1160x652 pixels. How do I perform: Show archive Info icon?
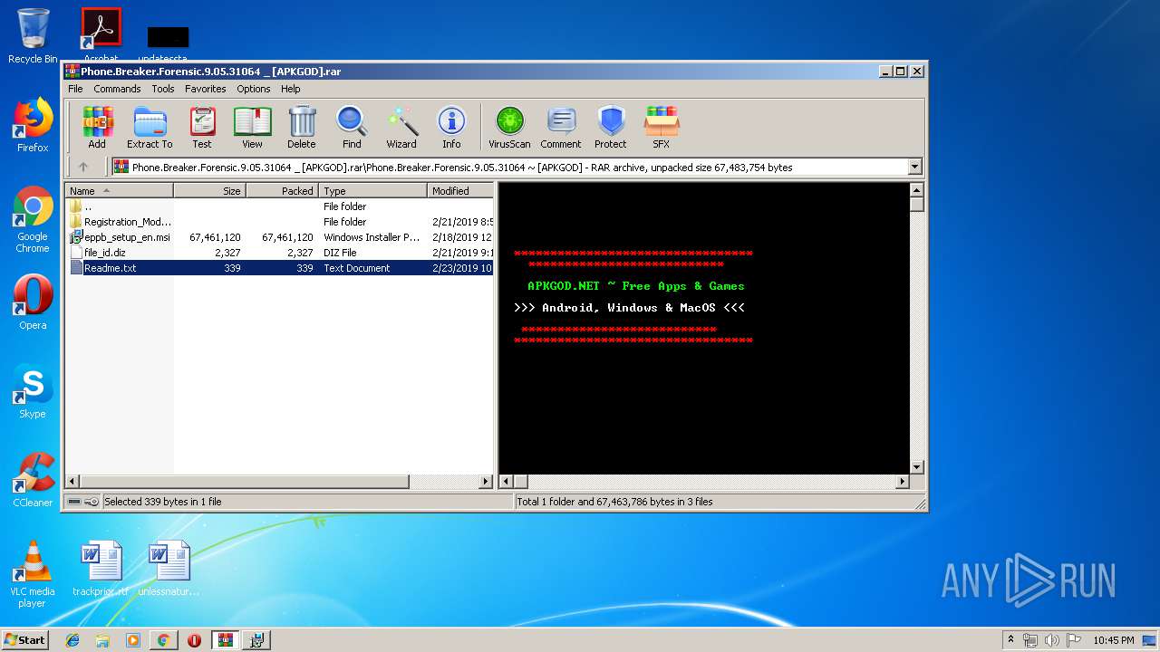(x=451, y=127)
